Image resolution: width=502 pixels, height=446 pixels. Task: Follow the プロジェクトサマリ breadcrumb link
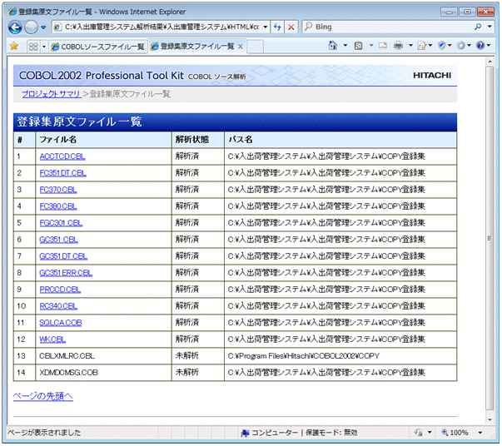[52, 94]
